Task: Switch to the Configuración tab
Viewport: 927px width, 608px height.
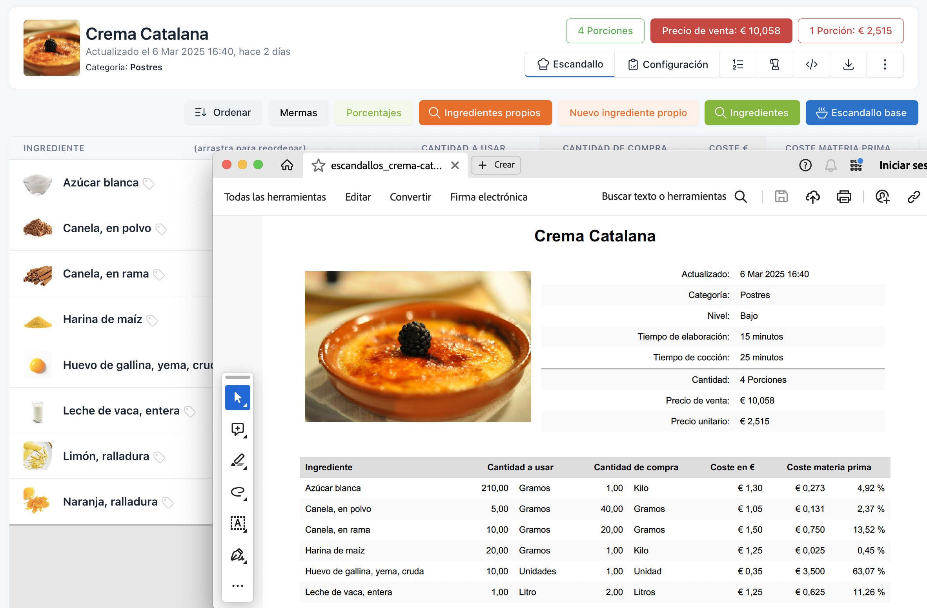Action: [667, 64]
